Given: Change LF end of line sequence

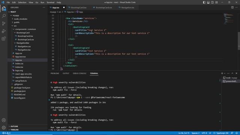Looking at the screenshot, I should [x=210, y=133].
